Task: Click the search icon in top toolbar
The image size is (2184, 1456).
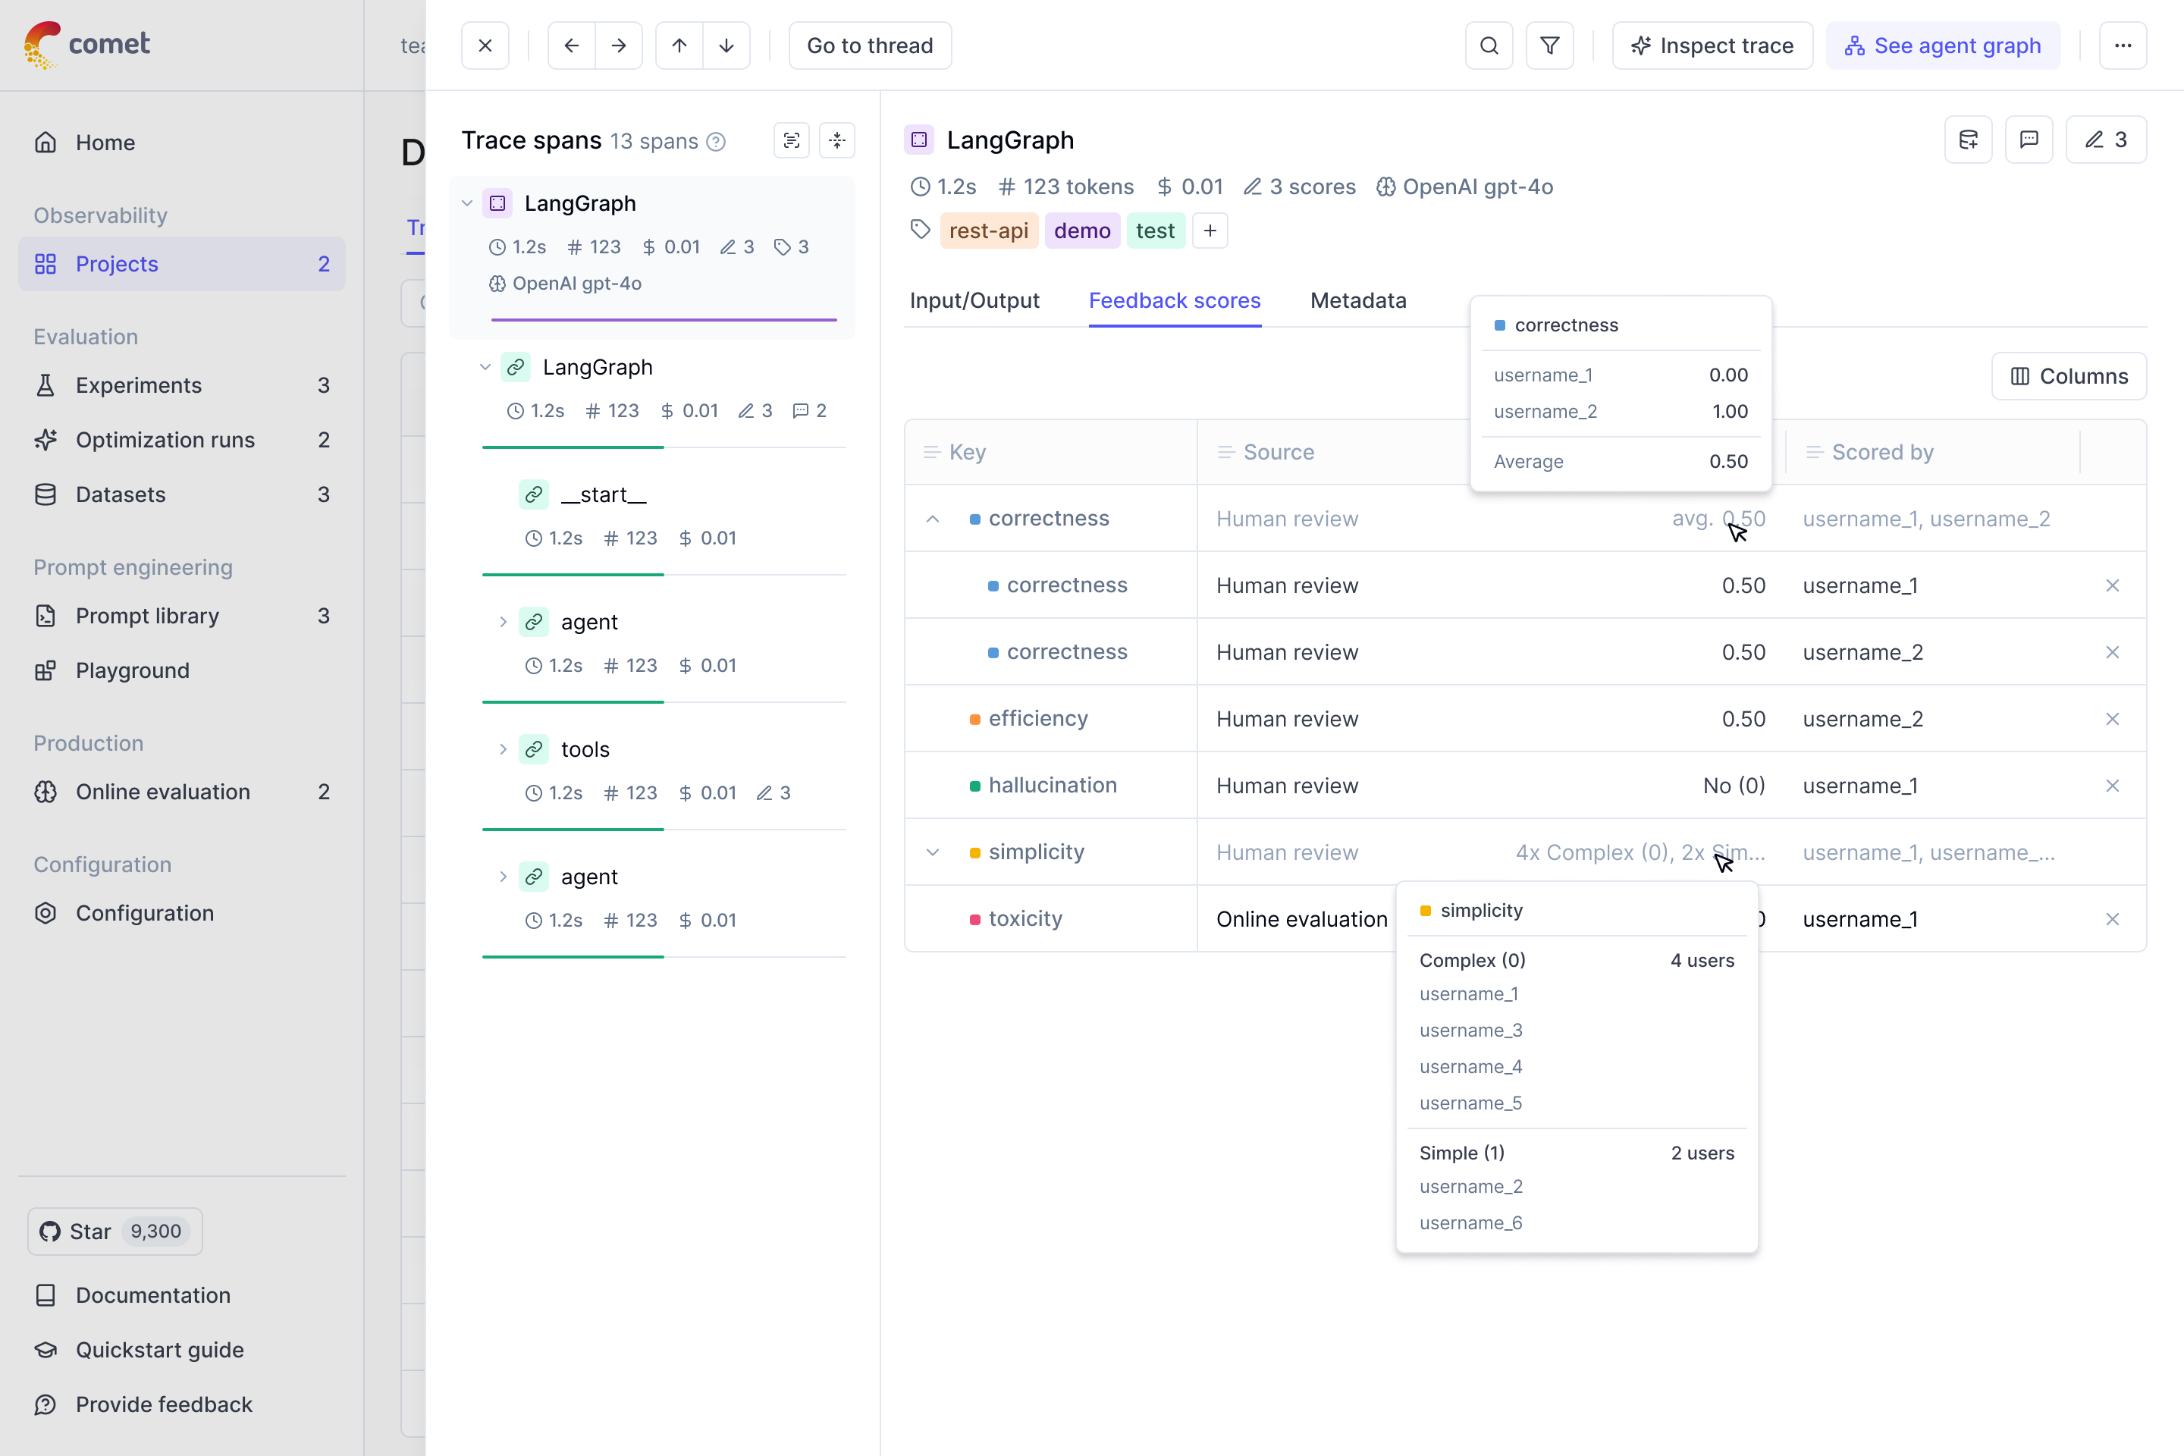Action: (x=1489, y=45)
